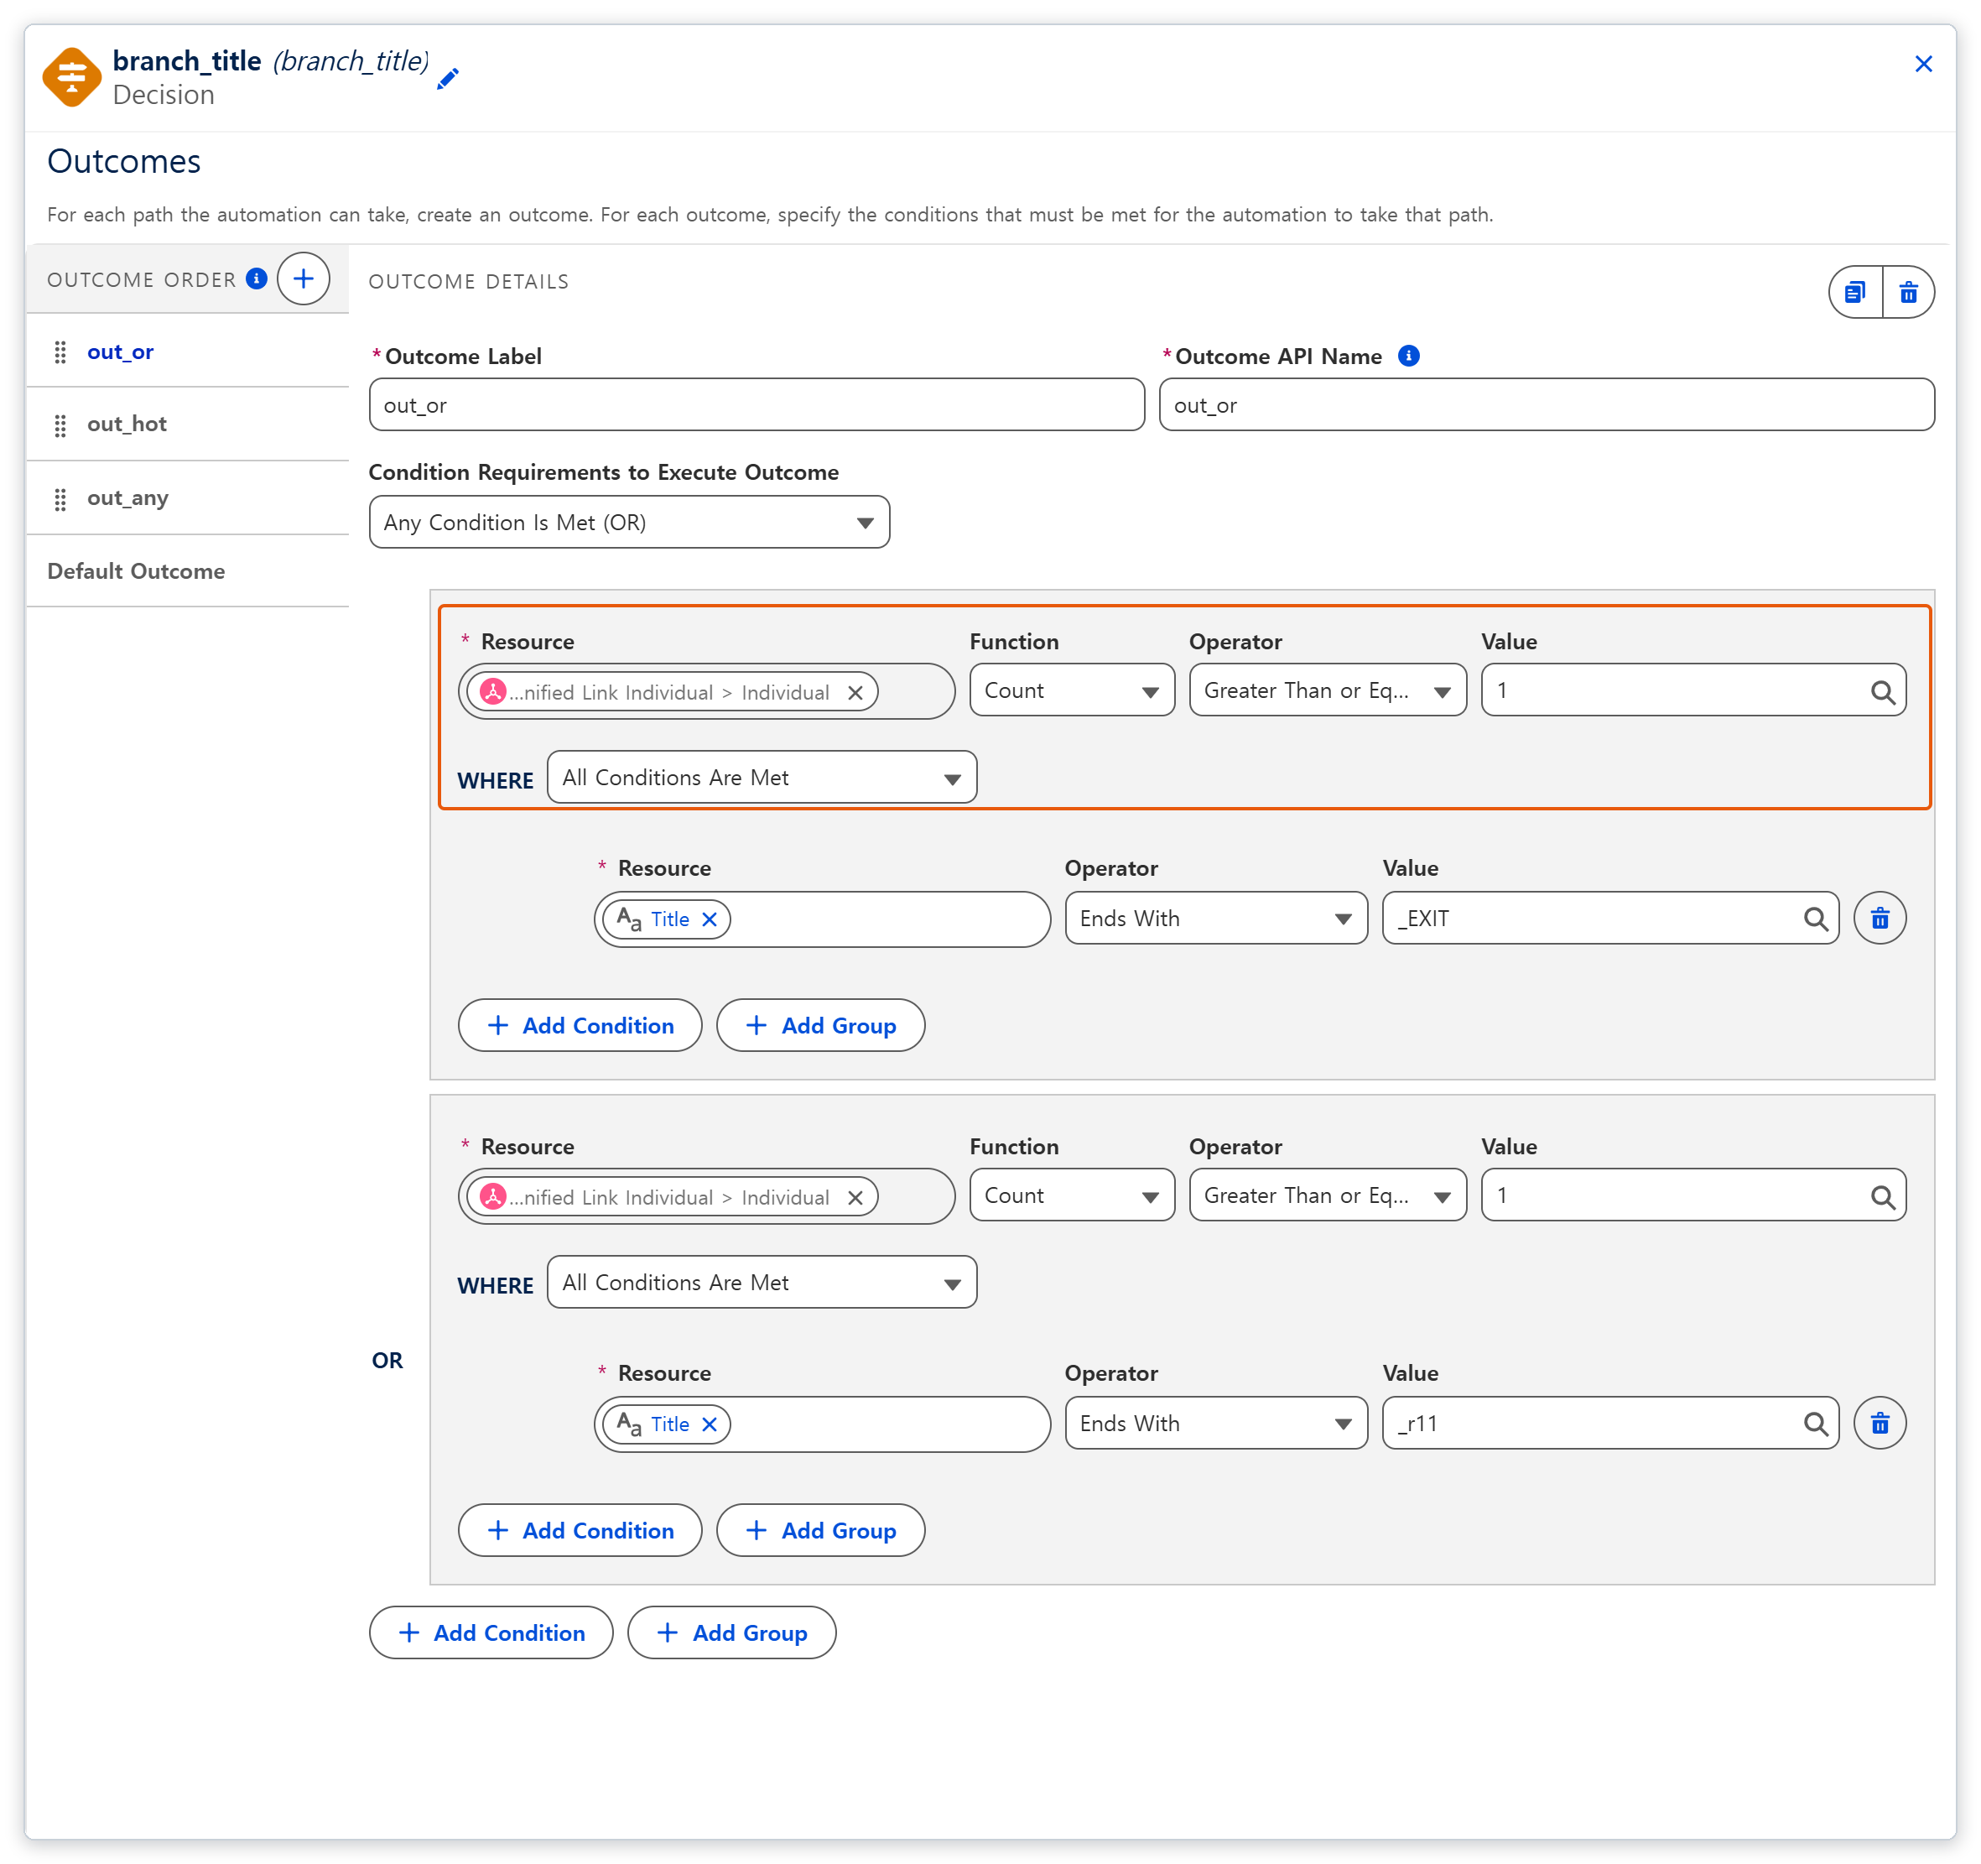Delete the _r11 condition row

1880,1423
